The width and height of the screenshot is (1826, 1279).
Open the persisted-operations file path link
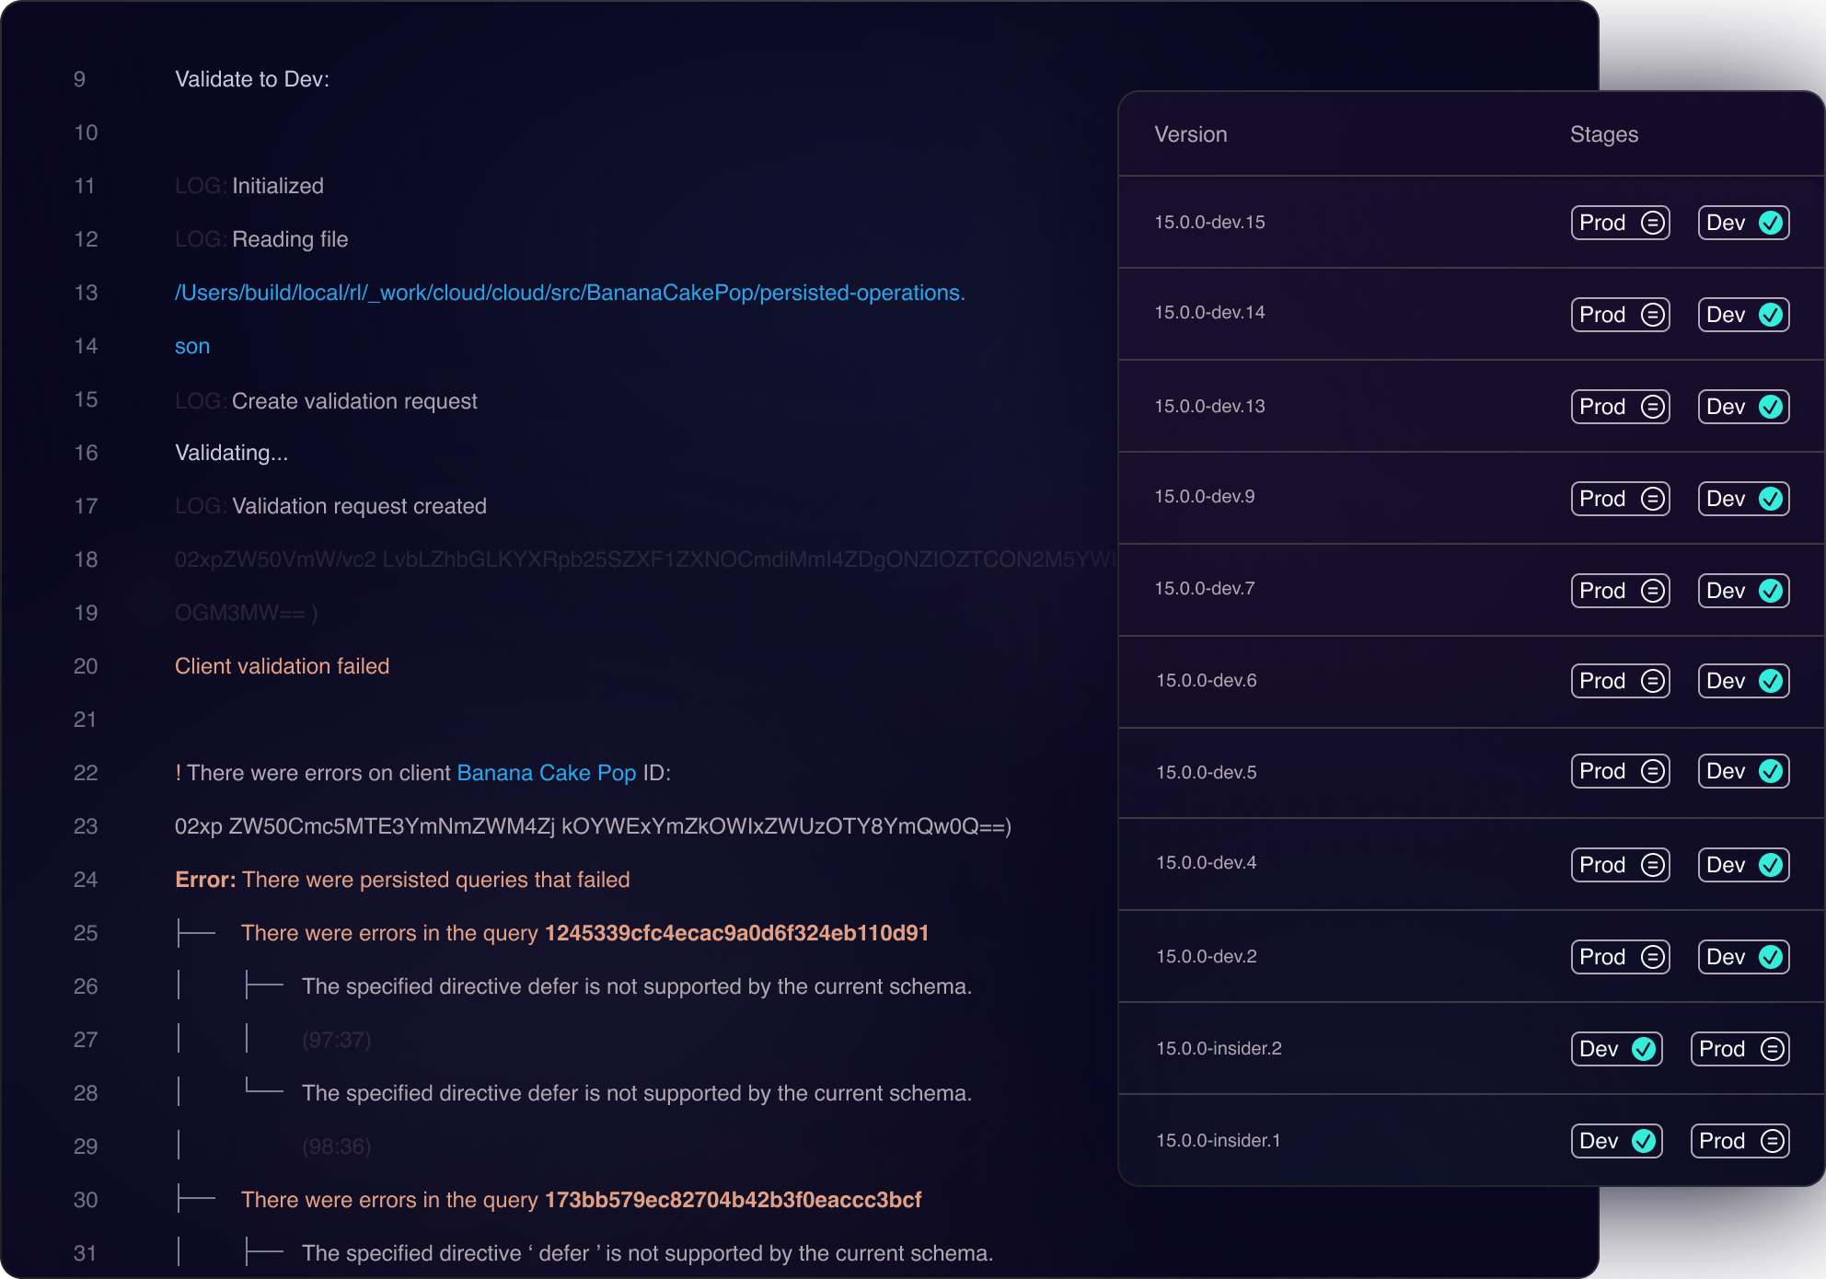[x=569, y=293]
